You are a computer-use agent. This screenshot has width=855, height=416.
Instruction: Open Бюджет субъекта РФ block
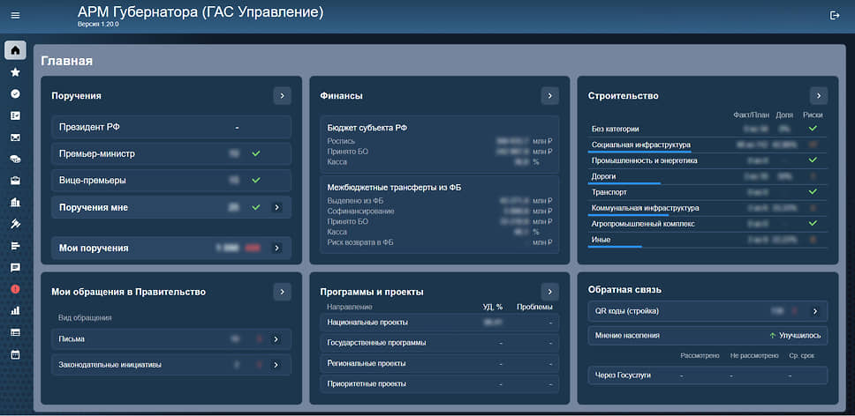(440, 145)
